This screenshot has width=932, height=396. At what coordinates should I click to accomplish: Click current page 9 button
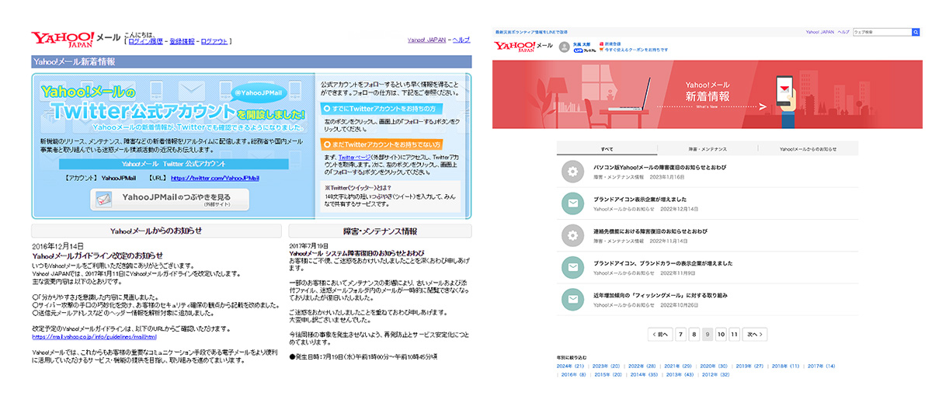pyautogui.click(x=707, y=335)
